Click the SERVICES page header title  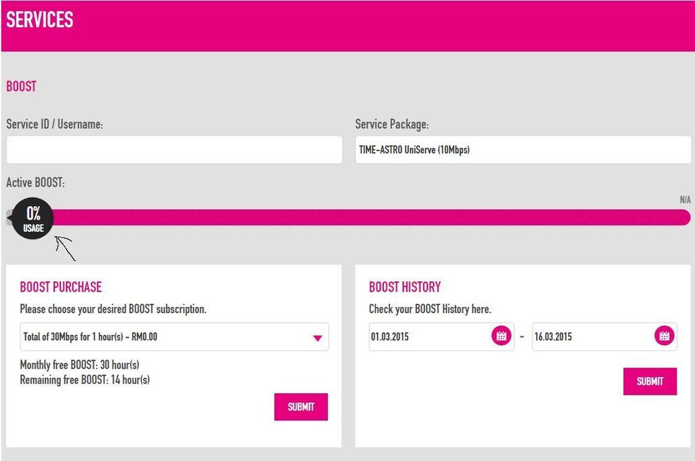[40, 20]
